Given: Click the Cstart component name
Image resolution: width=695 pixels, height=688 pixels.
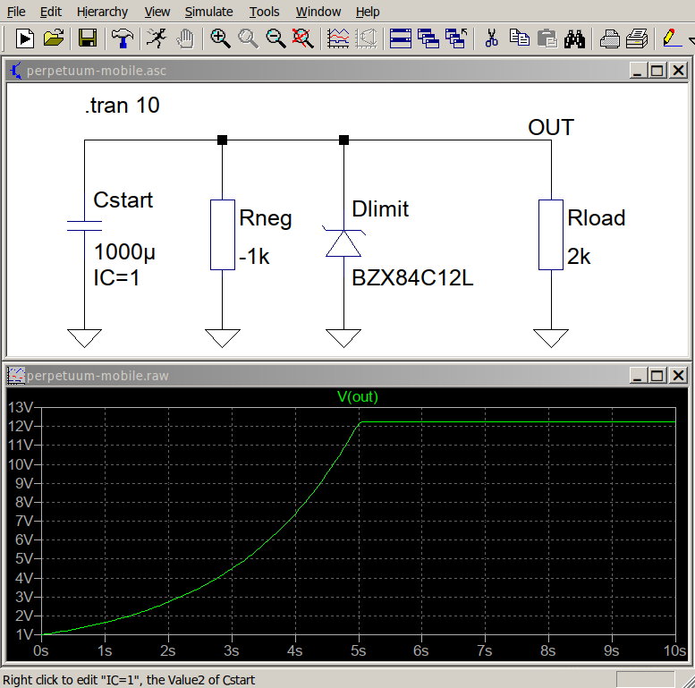Looking at the screenshot, I should pyautogui.click(x=123, y=200).
